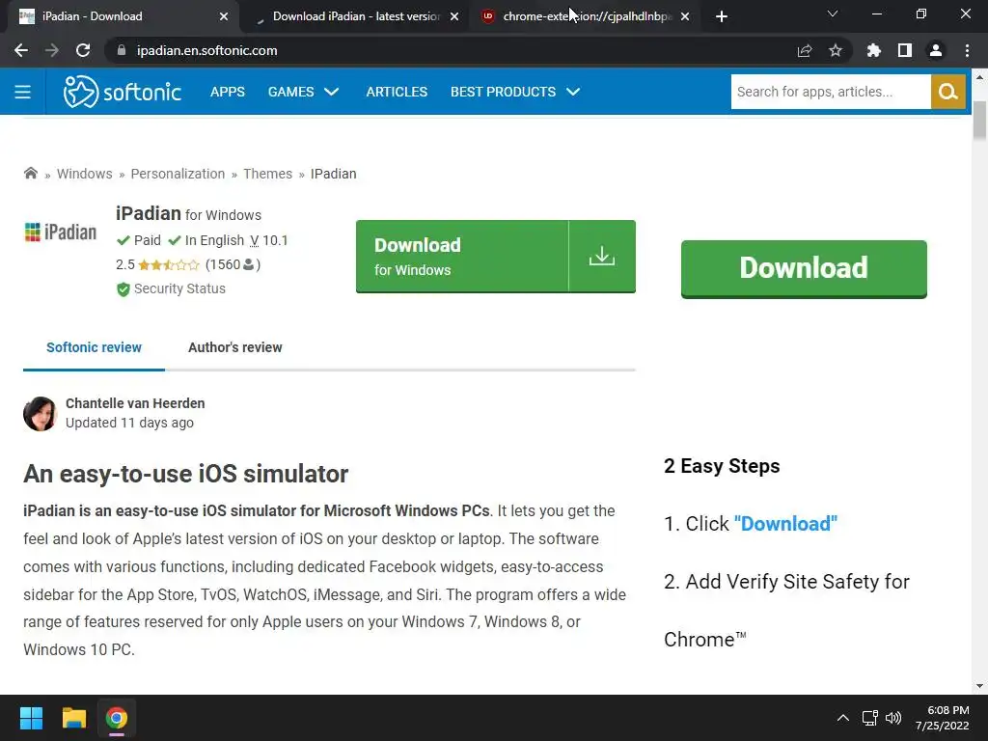Viewport: 988px width, 741px height.
Task: Click the home icon in breadcrumbs
Action: tap(30, 174)
